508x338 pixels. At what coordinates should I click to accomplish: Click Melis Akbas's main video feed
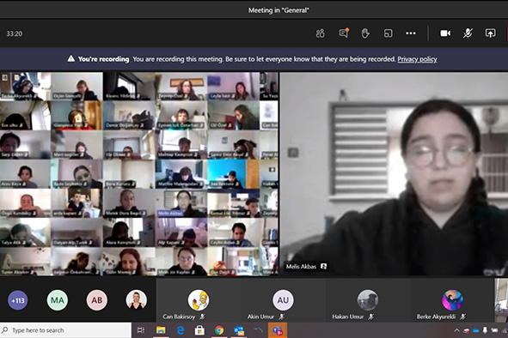[394, 174]
